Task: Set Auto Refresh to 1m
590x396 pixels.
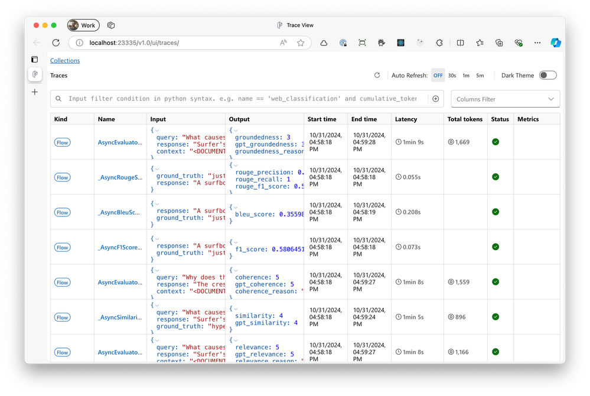Action: 466,75
